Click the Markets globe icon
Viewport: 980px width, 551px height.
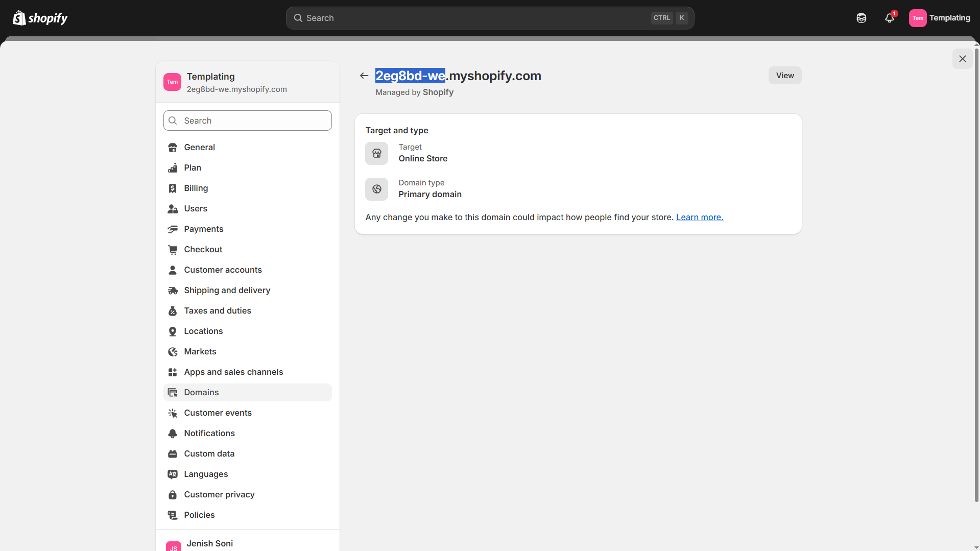click(173, 352)
